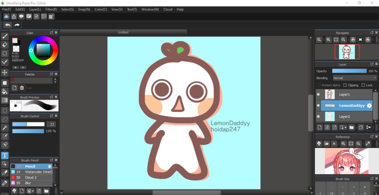Click the foreground color swatch
The width and height of the screenshot is (379, 195).
click(x=15, y=41)
